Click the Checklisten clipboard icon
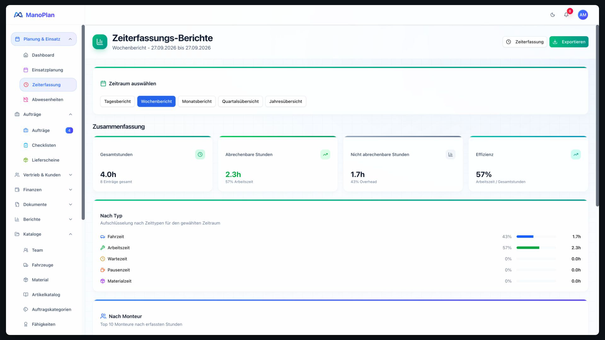Screen dimensions: 605x340 26,145
